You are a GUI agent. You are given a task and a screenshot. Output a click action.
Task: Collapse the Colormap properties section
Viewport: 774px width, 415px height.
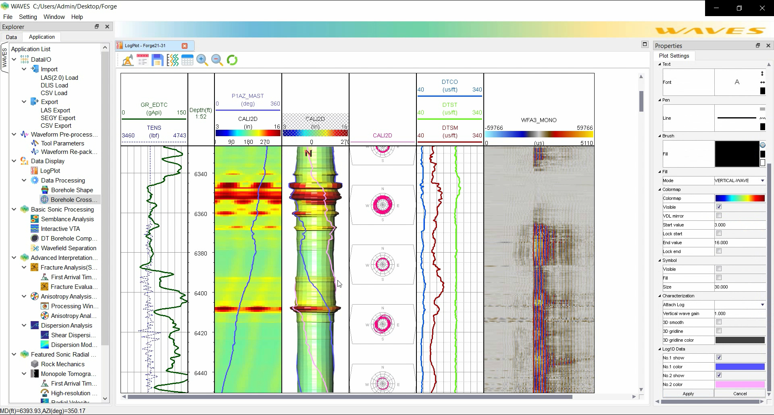pyautogui.click(x=660, y=189)
